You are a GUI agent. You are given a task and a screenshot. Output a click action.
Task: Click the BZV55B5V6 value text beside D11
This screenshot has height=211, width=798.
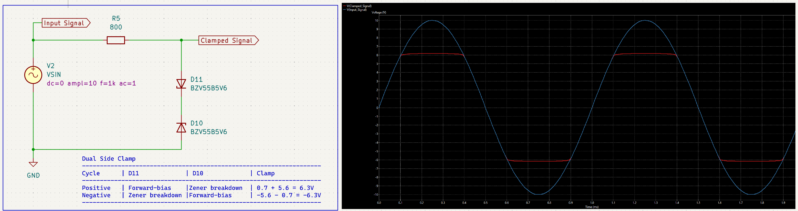pyautogui.click(x=208, y=88)
